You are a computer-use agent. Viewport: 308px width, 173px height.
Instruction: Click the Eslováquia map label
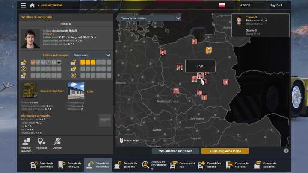(197, 118)
